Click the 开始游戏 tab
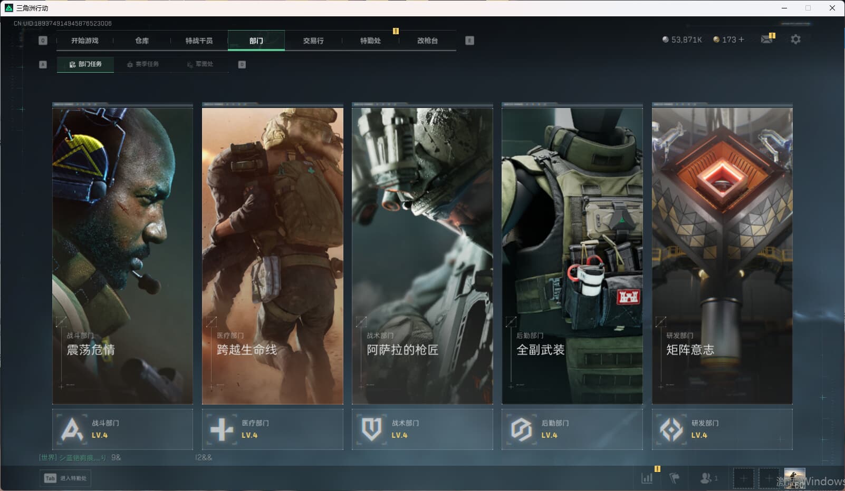Screen dimensions: 845x491 pyautogui.click(x=85, y=41)
